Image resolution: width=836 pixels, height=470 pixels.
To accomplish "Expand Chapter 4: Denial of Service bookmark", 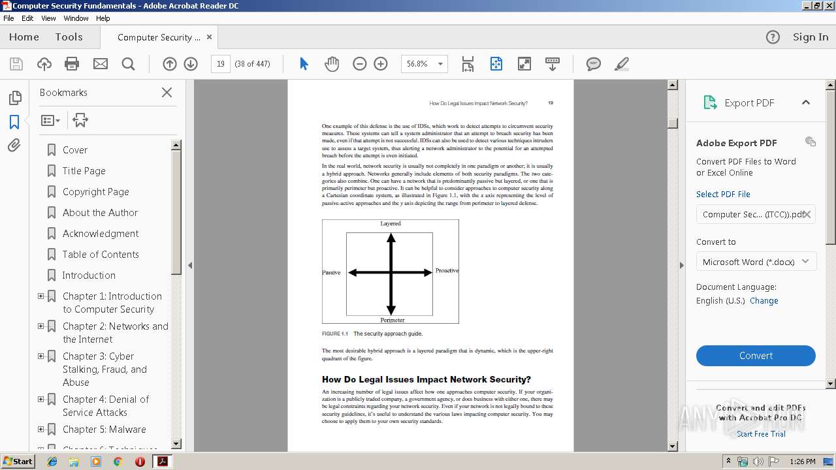I will (x=40, y=399).
